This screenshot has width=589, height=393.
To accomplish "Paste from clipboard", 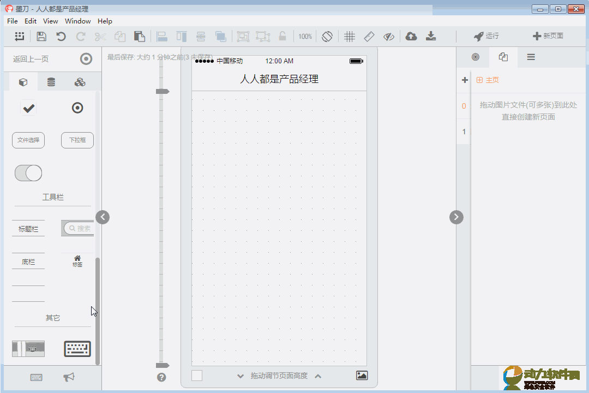I will tap(140, 37).
